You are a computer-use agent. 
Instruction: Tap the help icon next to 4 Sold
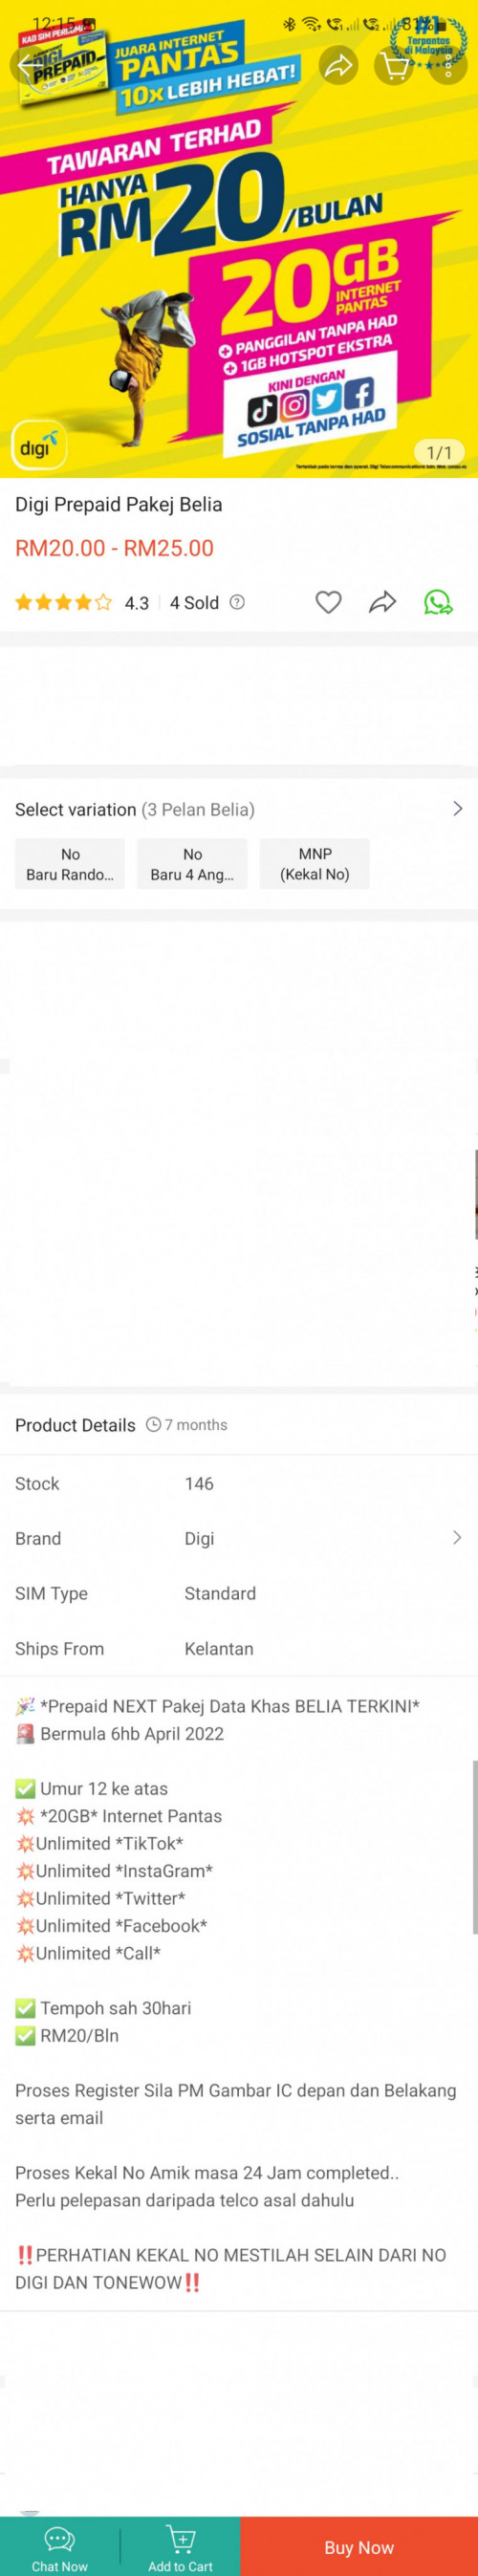pos(237,602)
